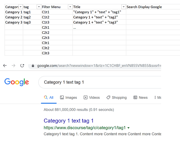Switch to the Videos search tab
180x144 pixels.
point(92,97)
